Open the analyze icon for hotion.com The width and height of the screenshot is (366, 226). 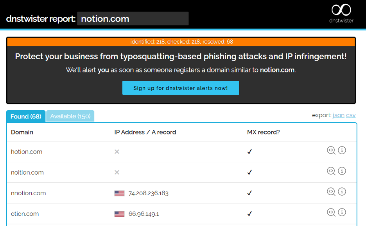click(x=331, y=150)
